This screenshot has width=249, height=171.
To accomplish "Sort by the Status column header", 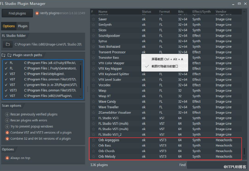I will [146, 11].
